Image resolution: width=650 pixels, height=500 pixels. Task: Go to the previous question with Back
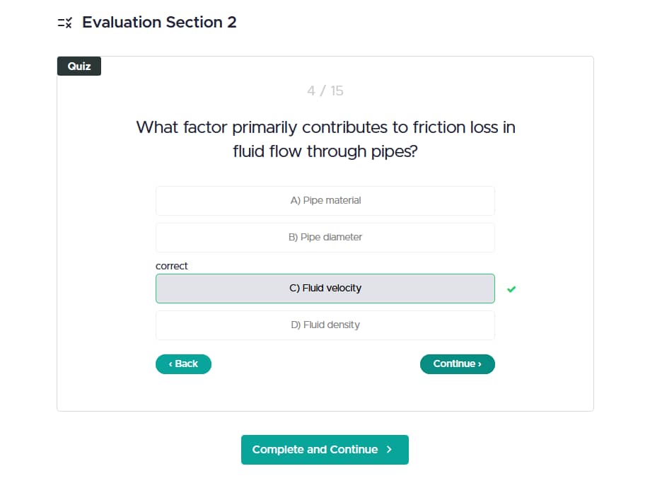pyautogui.click(x=183, y=364)
